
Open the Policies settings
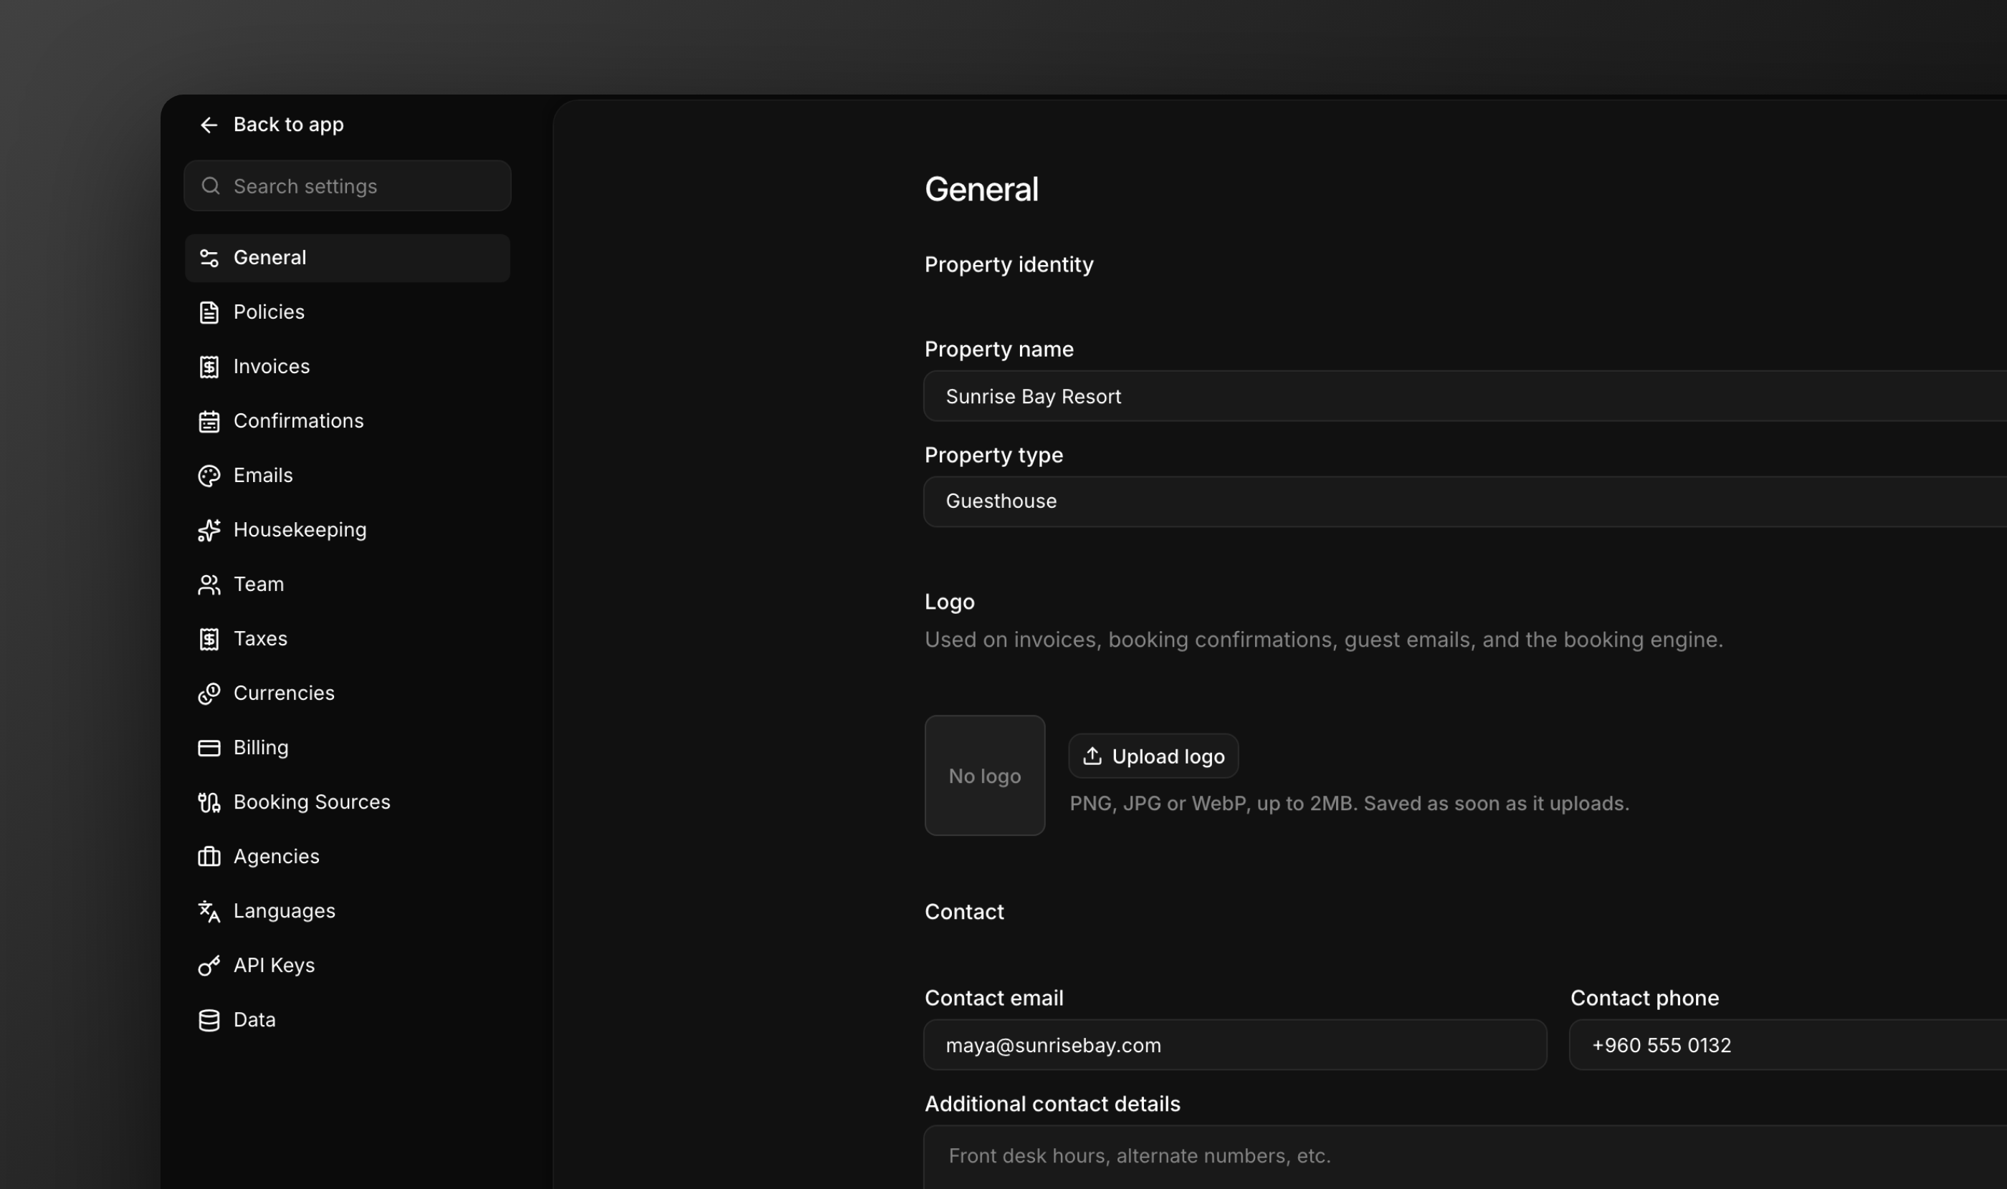(347, 312)
